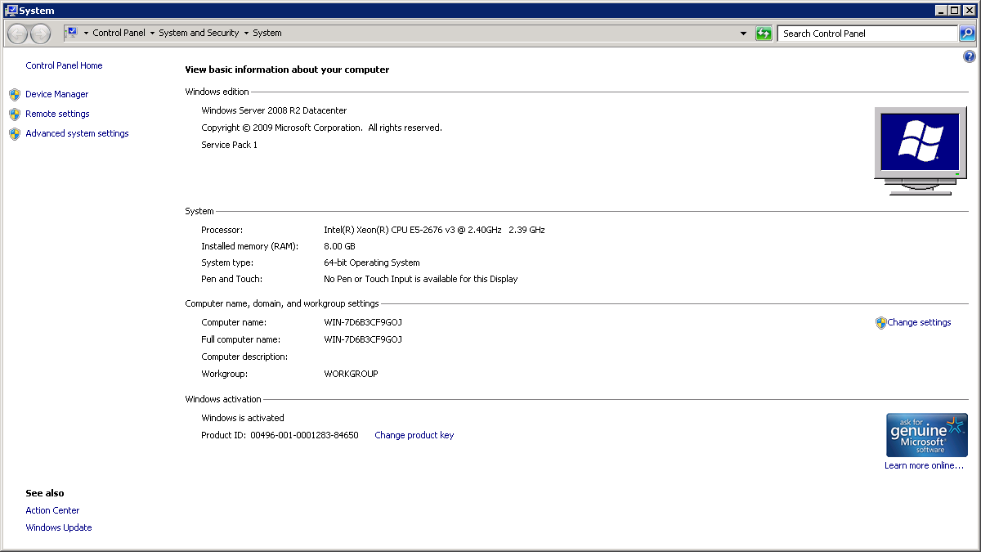Screen dimensions: 981x552
Task: Open Control Panel Home
Action: [64, 65]
